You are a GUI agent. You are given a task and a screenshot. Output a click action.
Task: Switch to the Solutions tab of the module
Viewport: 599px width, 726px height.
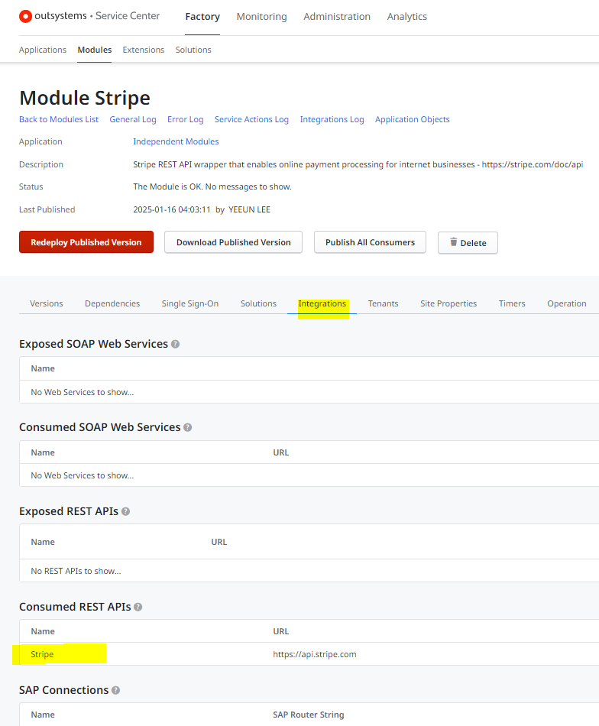[258, 303]
